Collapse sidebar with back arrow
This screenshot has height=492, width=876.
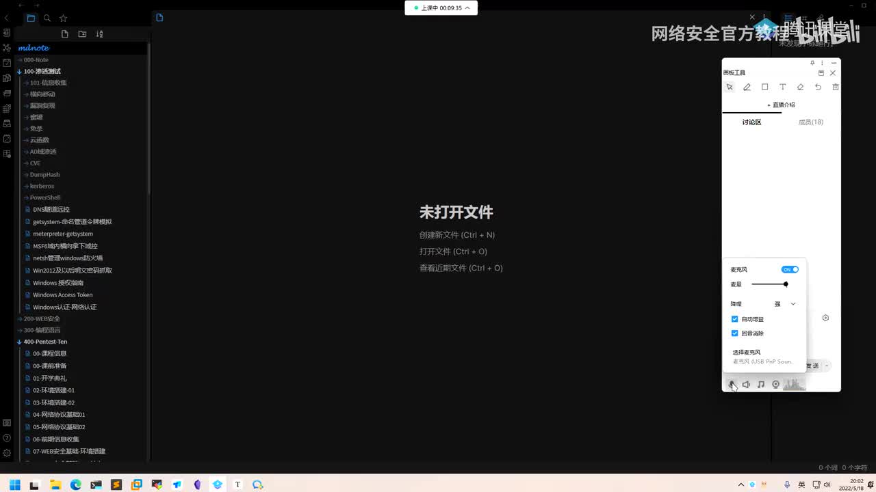(7, 18)
